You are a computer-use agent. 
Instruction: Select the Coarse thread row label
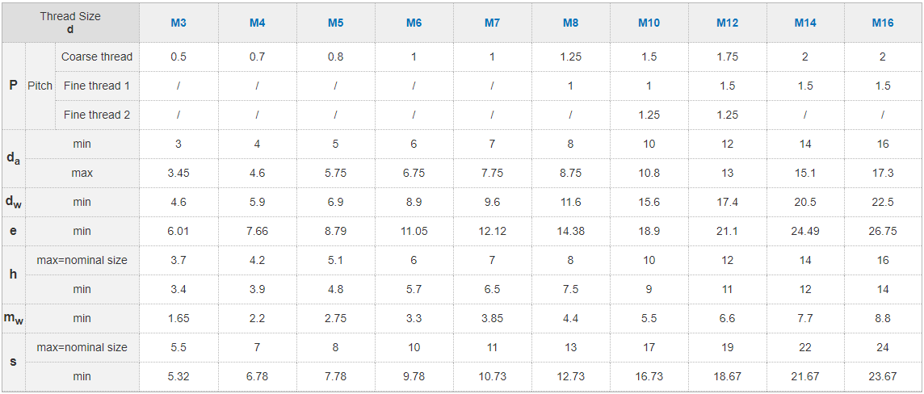click(x=97, y=57)
